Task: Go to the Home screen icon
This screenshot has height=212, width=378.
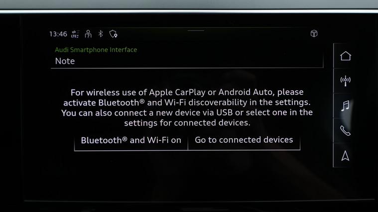Action: click(x=346, y=56)
